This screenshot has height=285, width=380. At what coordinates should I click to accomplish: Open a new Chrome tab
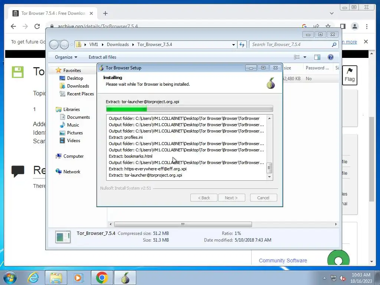pos(105,13)
